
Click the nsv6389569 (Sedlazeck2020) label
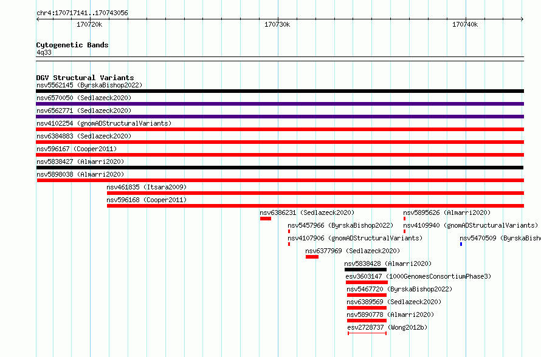[394, 302]
